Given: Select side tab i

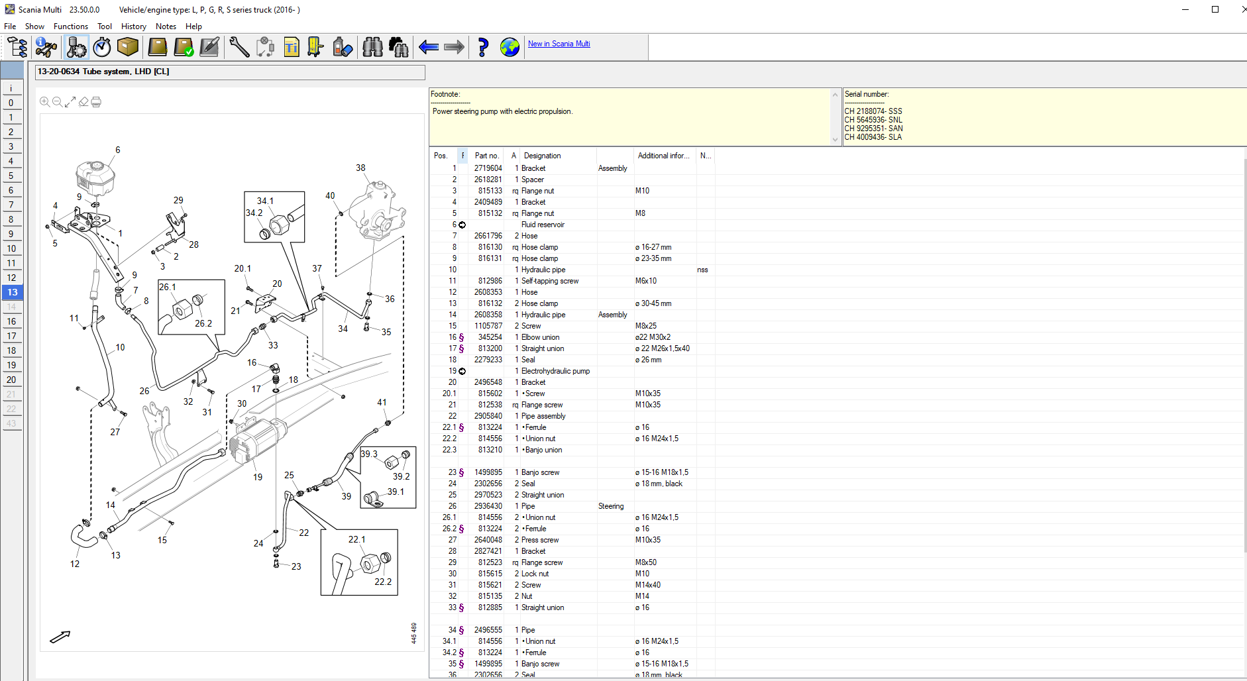Looking at the screenshot, I should 12,88.
